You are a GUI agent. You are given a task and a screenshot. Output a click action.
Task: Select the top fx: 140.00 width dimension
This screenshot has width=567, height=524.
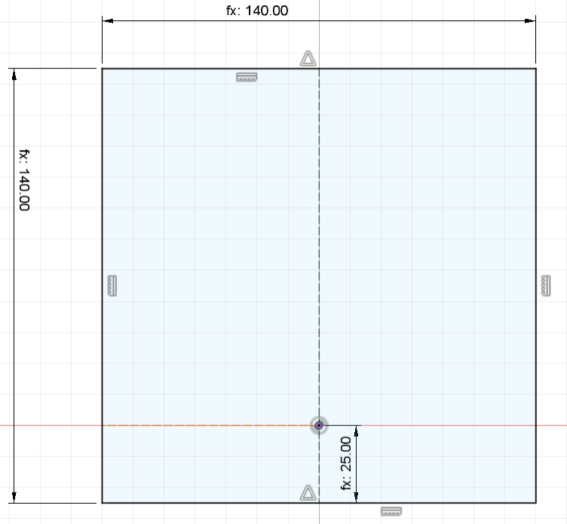click(257, 11)
